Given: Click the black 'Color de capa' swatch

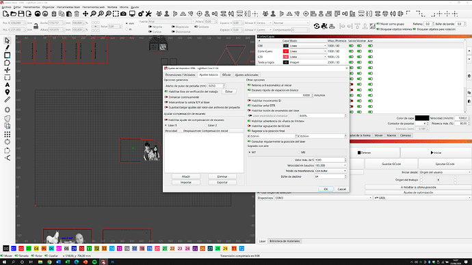Looking at the screenshot, I should pyautogui.click(x=422, y=118).
